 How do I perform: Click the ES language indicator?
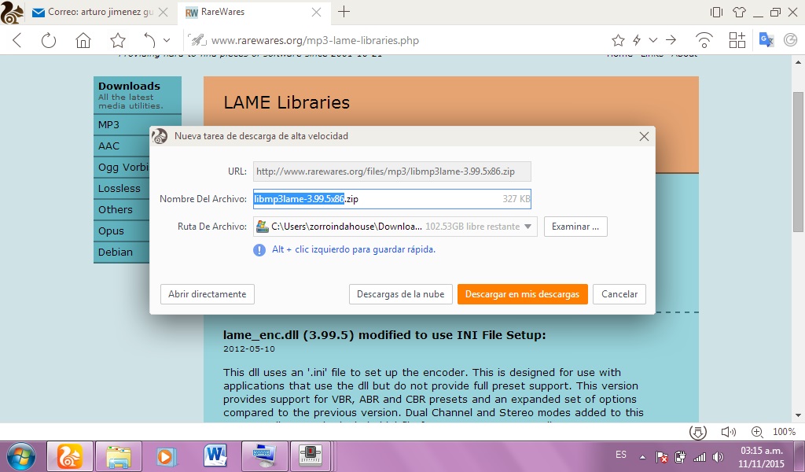coord(621,455)
